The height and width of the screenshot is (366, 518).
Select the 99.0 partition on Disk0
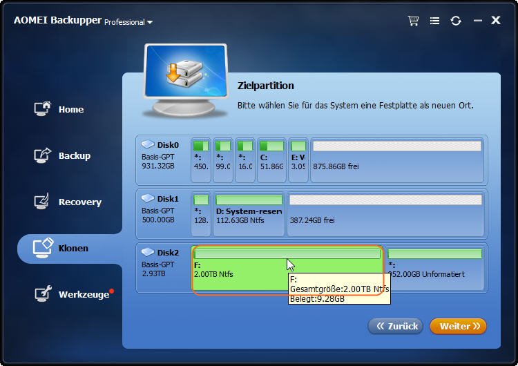coord(223,160)
